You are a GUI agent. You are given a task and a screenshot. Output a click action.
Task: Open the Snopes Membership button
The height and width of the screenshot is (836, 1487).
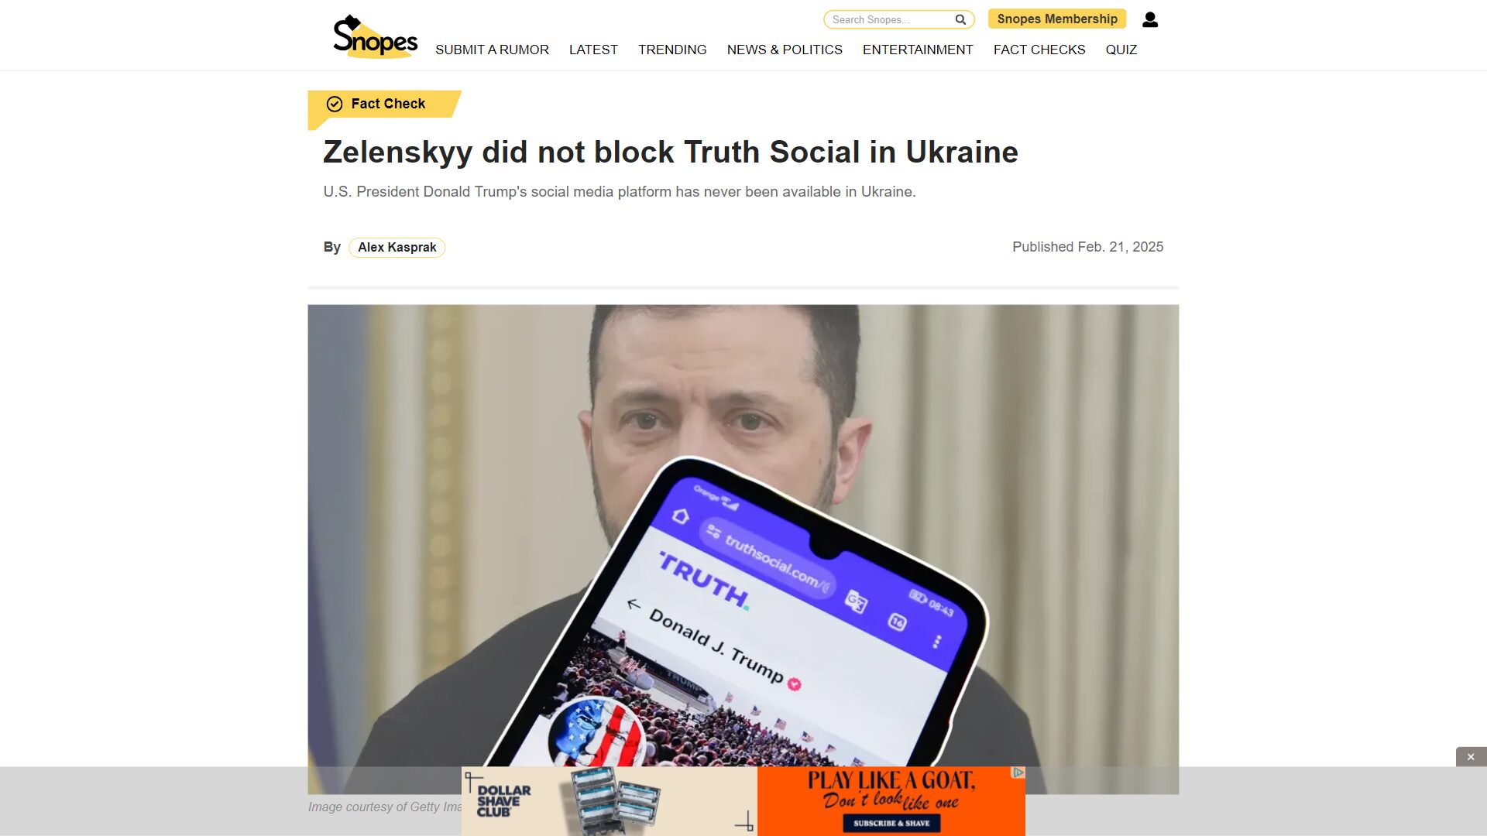point(1057,19)
